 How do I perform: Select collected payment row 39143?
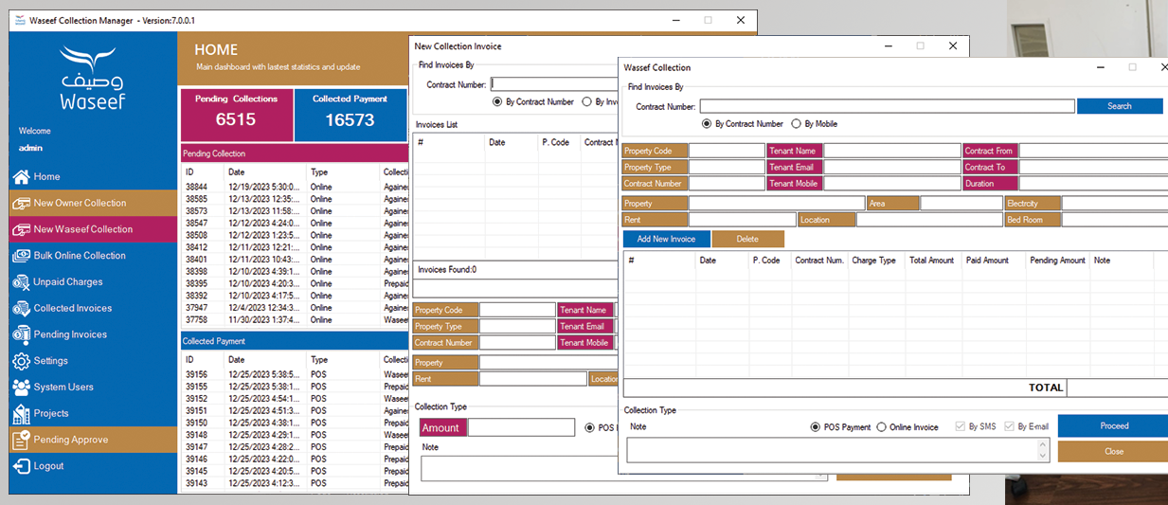click(x=295, y=483)
